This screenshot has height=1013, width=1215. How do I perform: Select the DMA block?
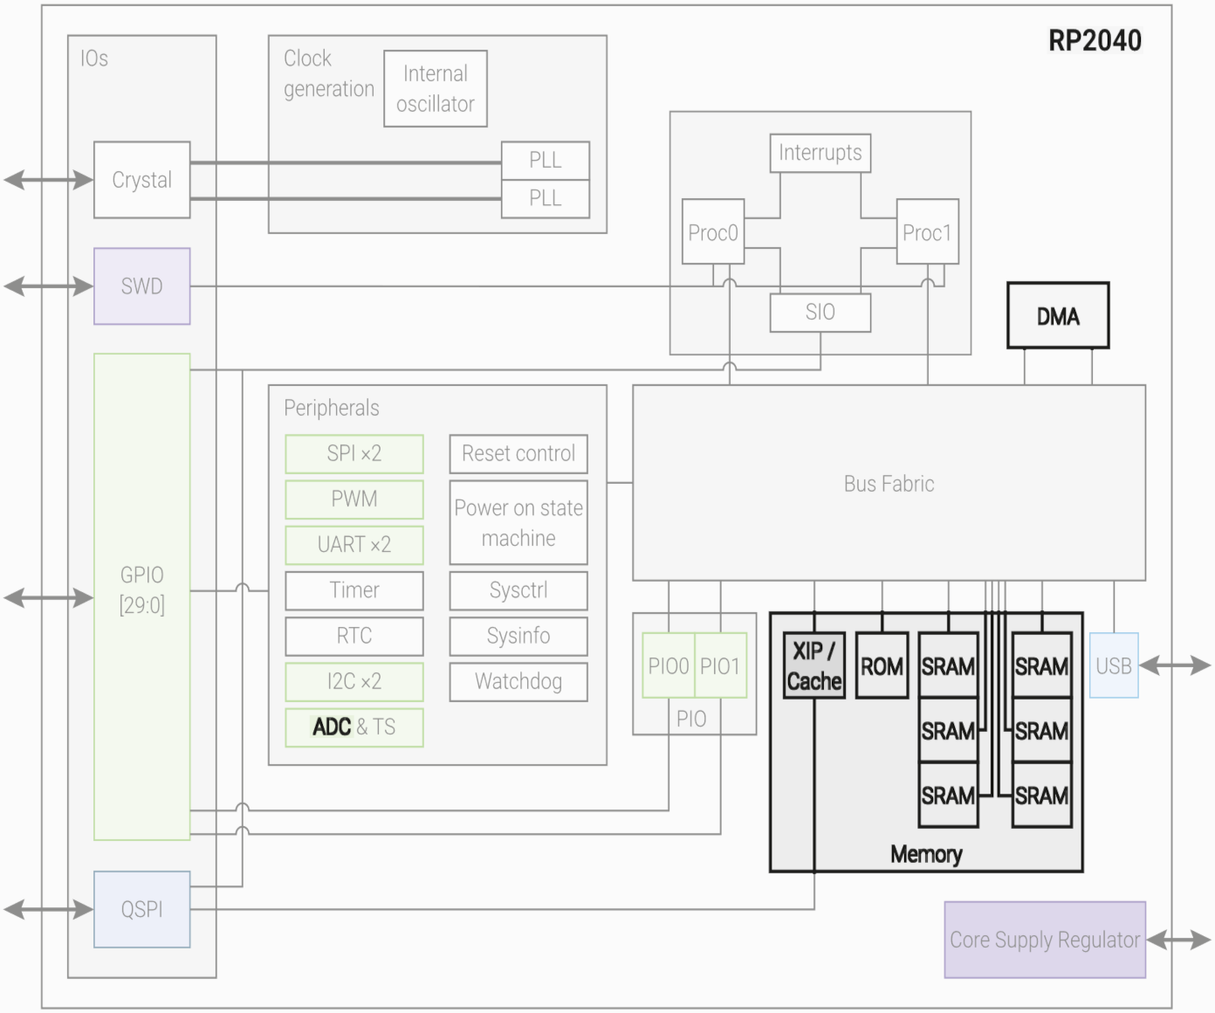click(1058, 316)
